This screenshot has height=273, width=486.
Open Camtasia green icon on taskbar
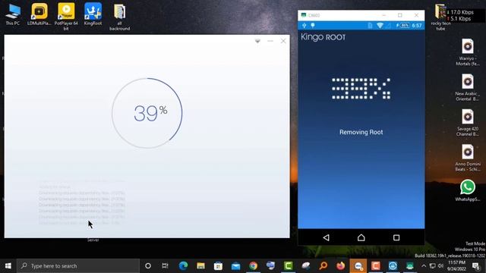pyautogui.click(x=289, y=266)
